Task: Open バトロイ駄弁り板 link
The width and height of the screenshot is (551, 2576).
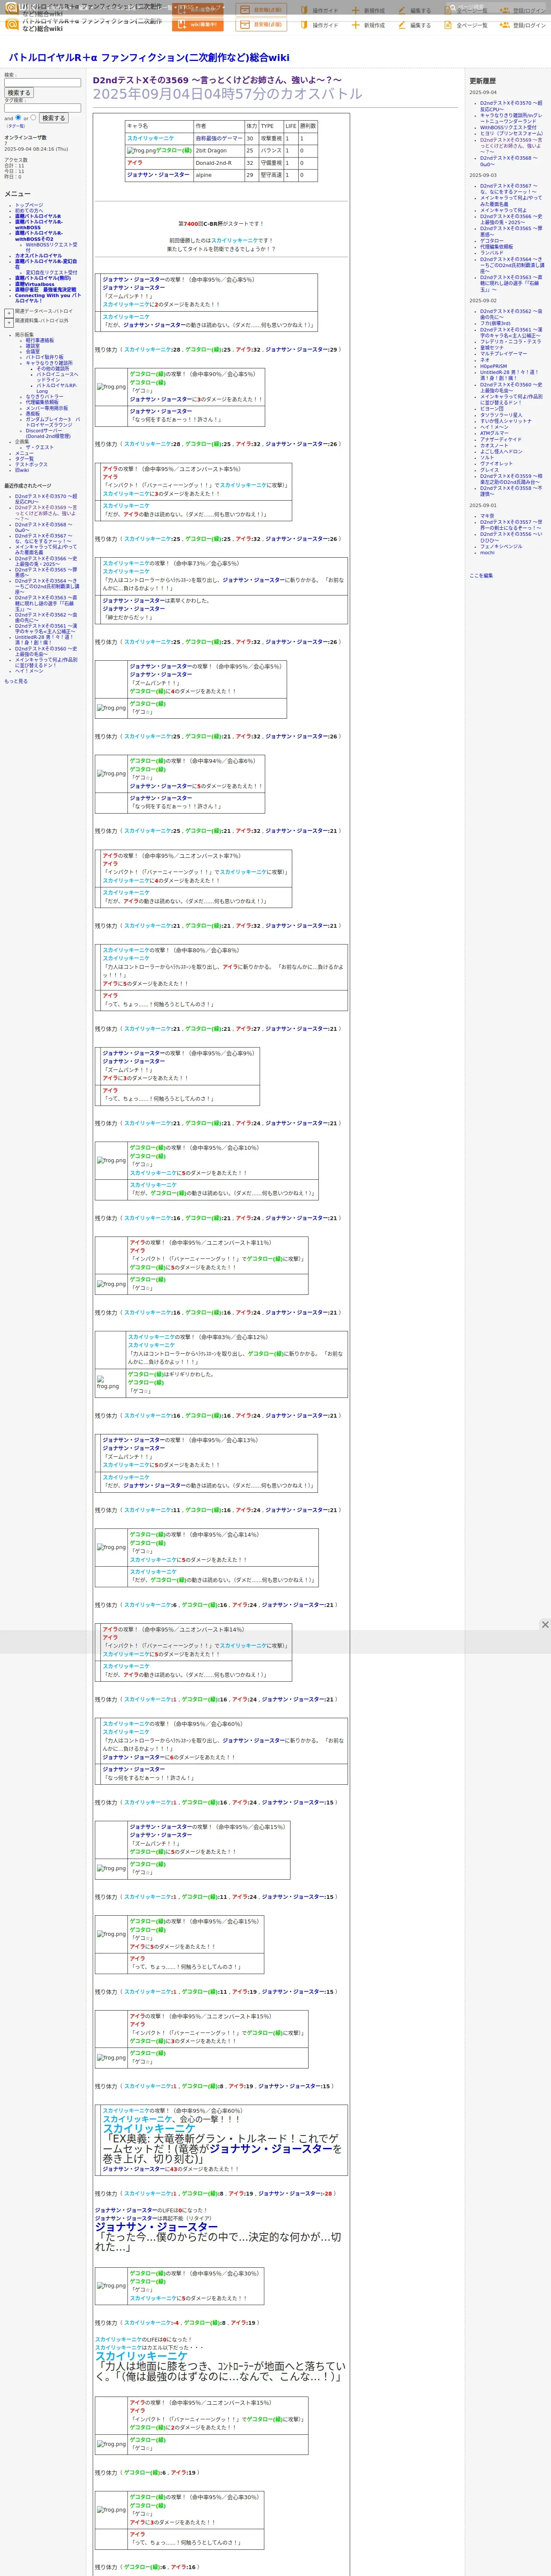Action: [x=44, y=357]
